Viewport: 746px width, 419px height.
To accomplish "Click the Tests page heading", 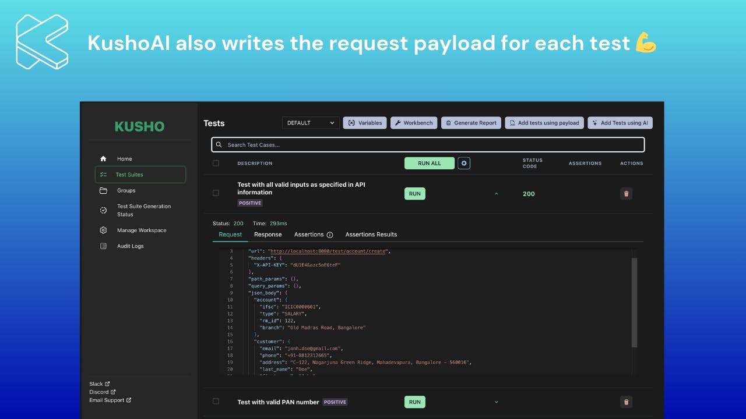I will pyautogui.click(x=214, y=123).
